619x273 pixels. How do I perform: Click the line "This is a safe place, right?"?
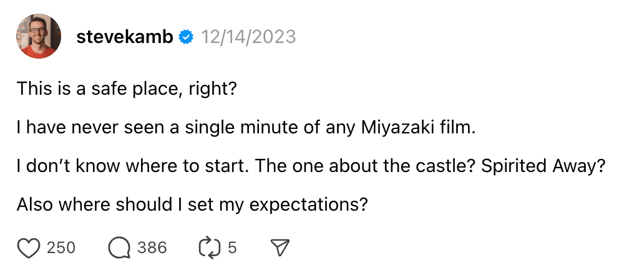[x=126, y=89]
